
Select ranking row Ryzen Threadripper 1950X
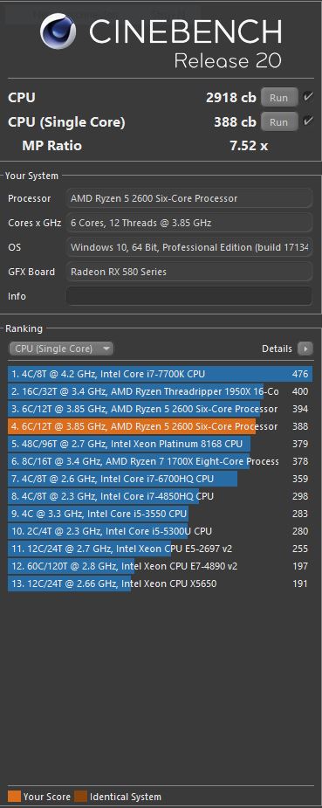(x=160, y=391)
